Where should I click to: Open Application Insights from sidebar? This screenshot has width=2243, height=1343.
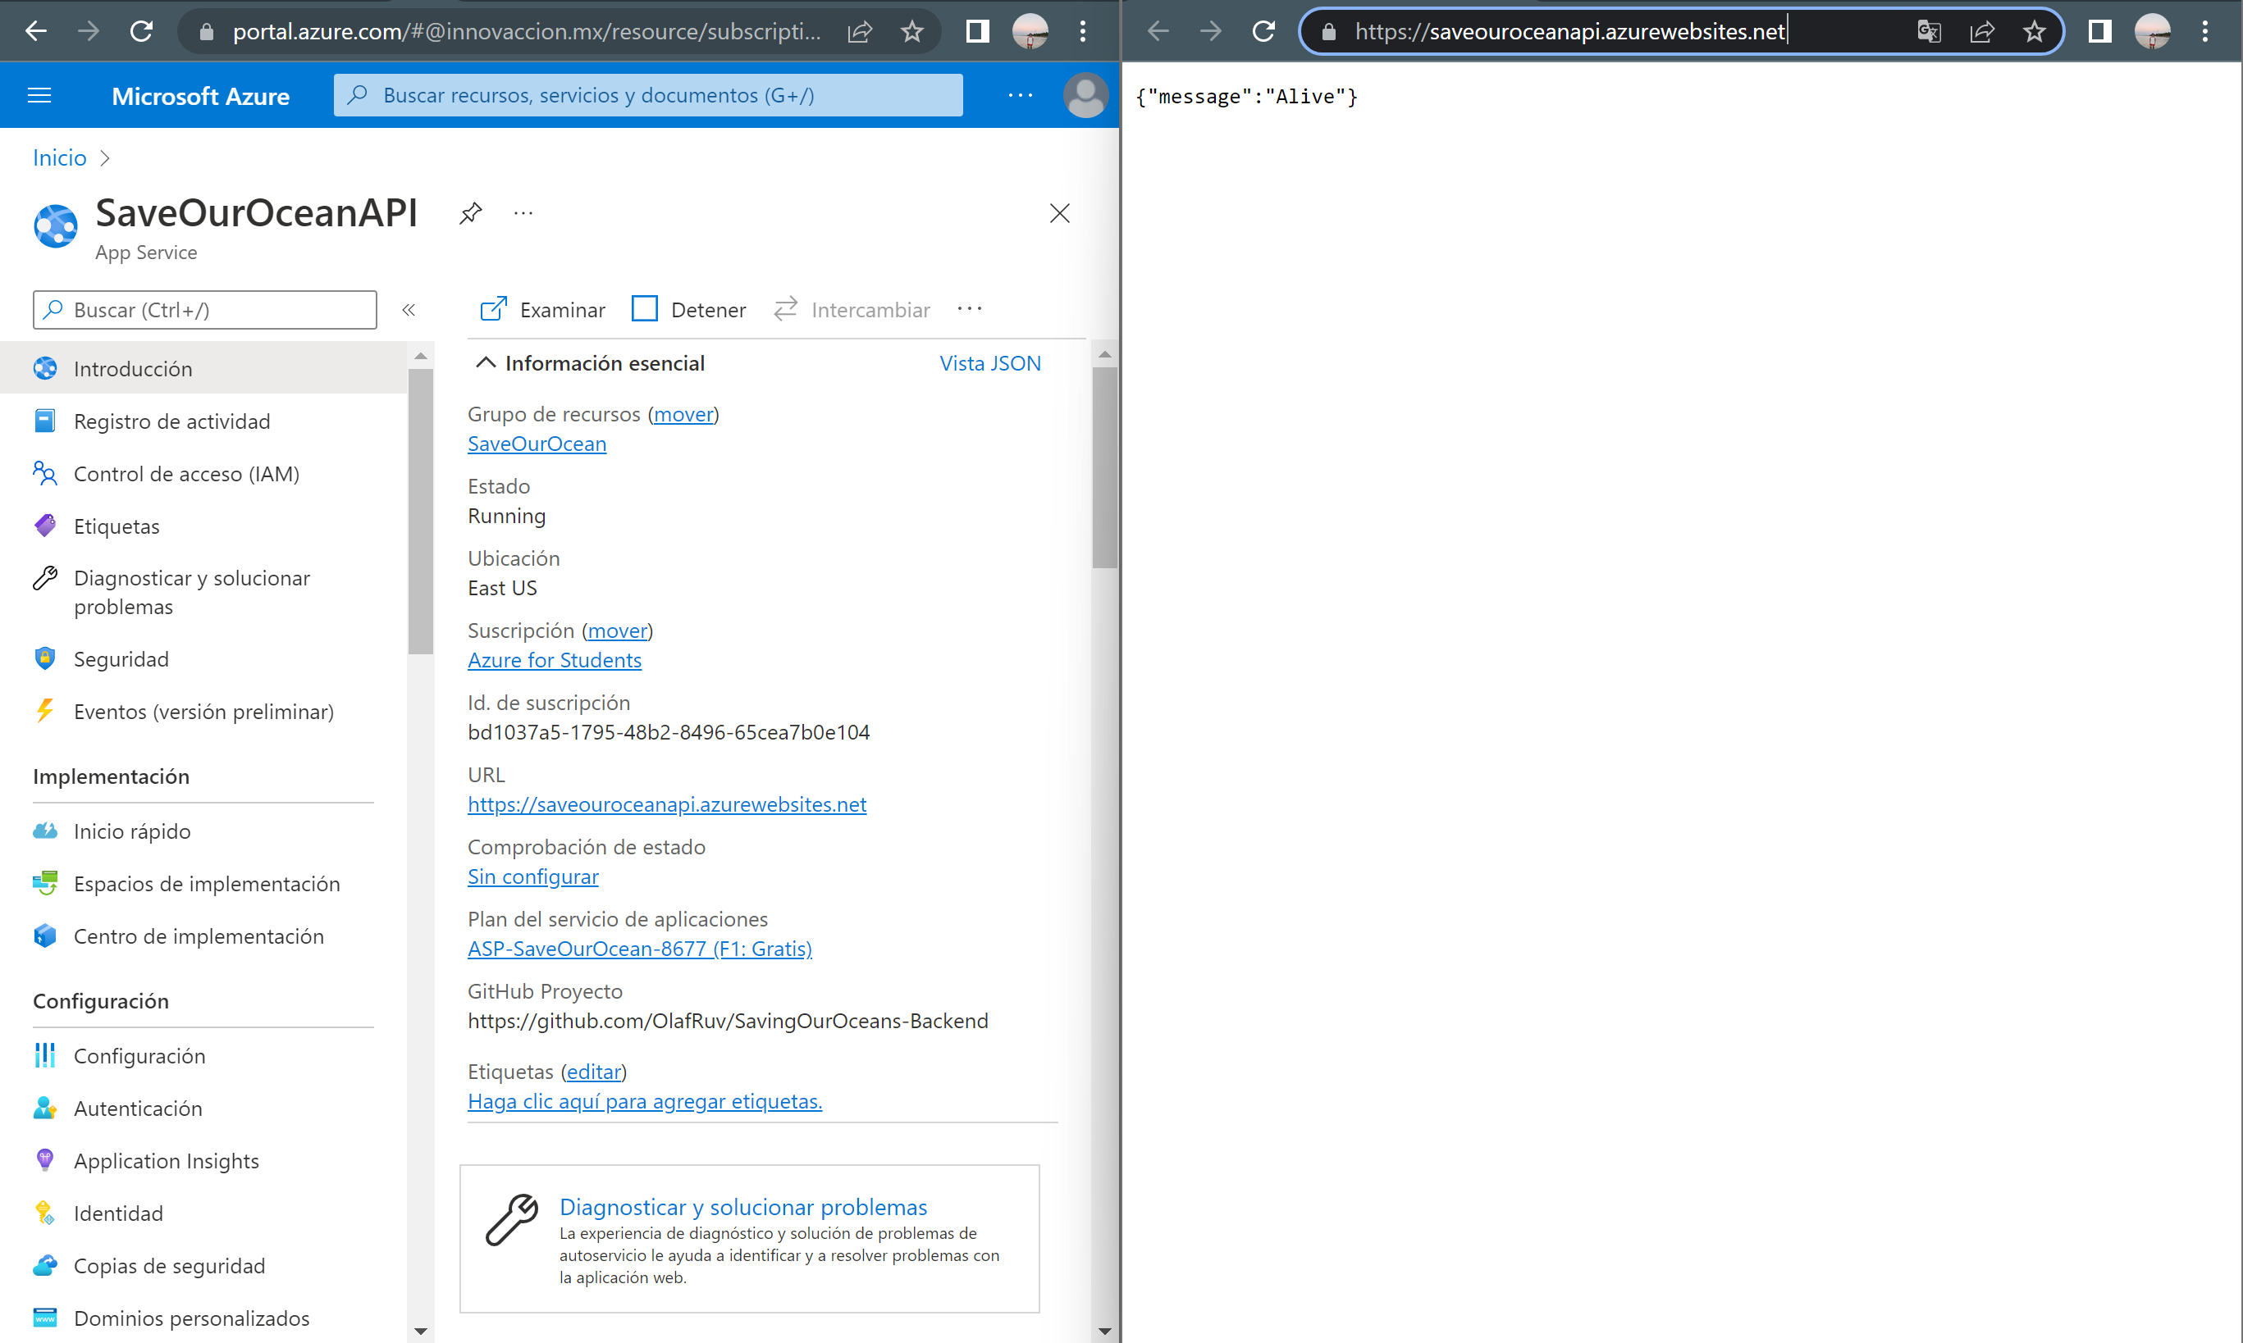tap(166, 1160)
